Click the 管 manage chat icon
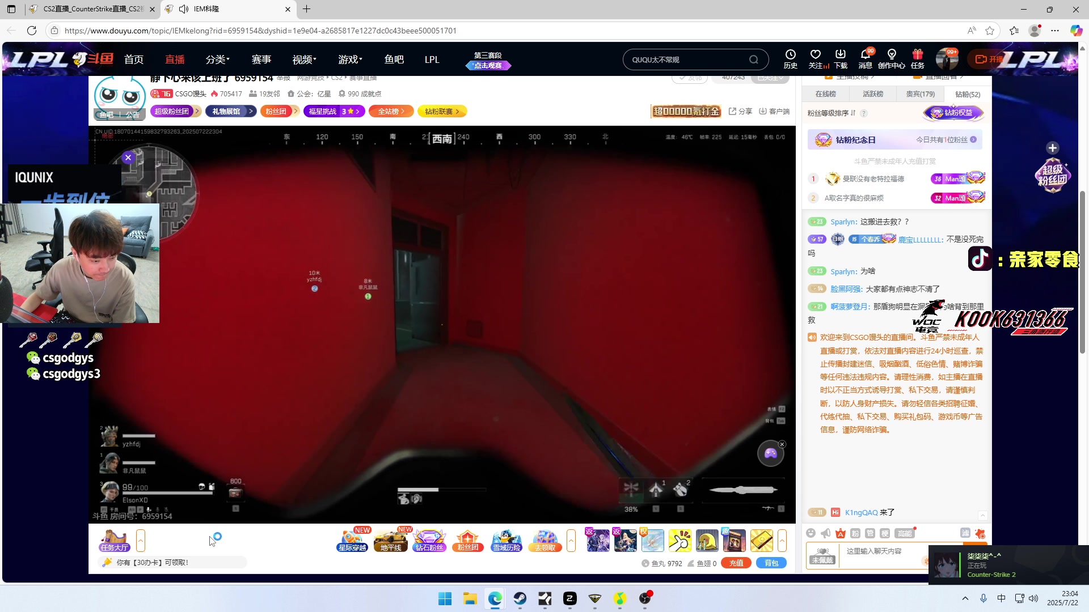 click(x=870, y=533)
